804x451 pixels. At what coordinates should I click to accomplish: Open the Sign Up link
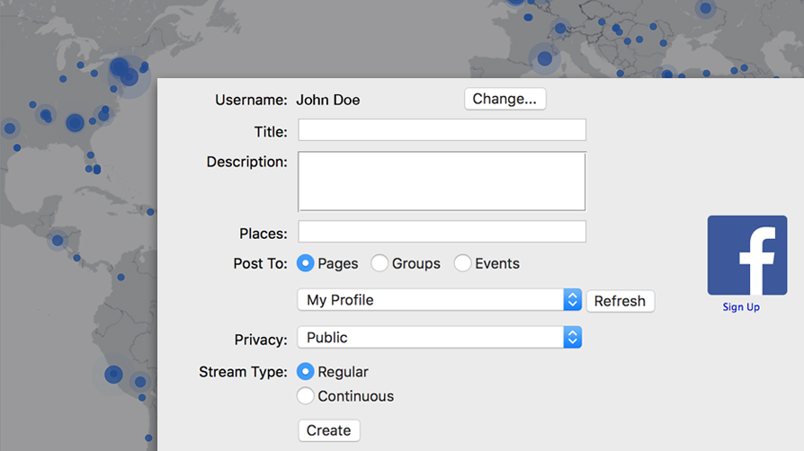tap(741, 307)
